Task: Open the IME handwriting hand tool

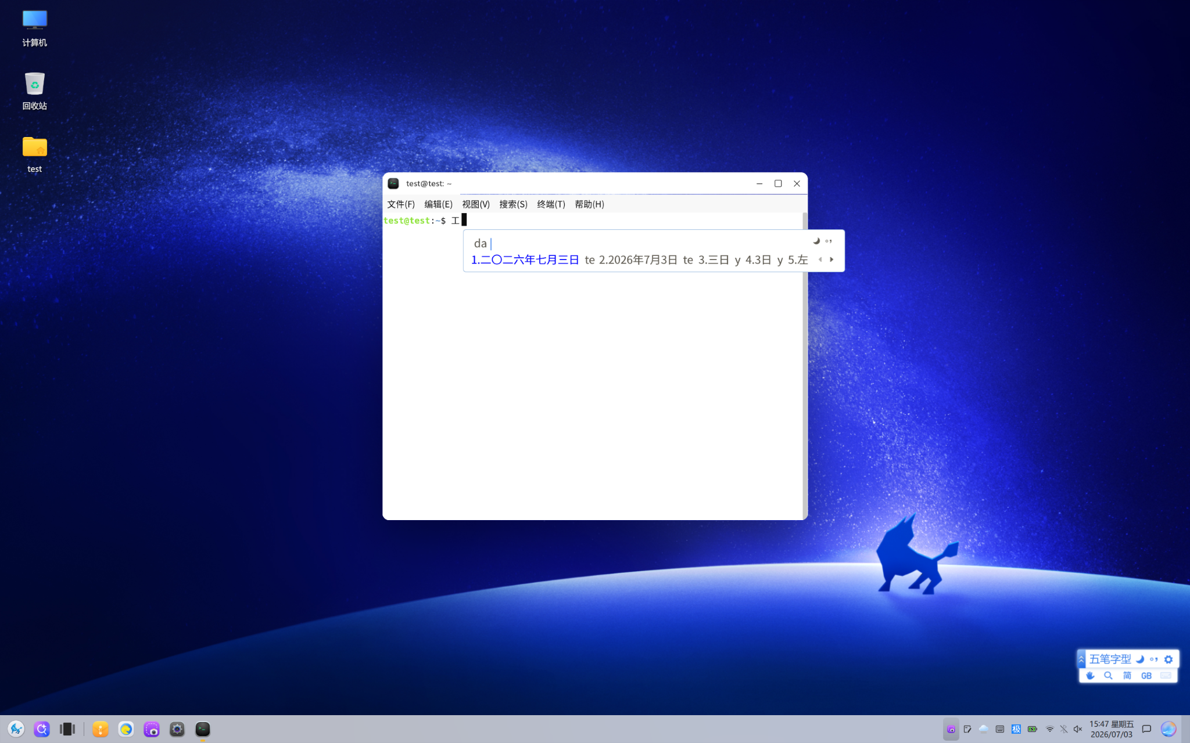Action: [x=1090, y=676]
